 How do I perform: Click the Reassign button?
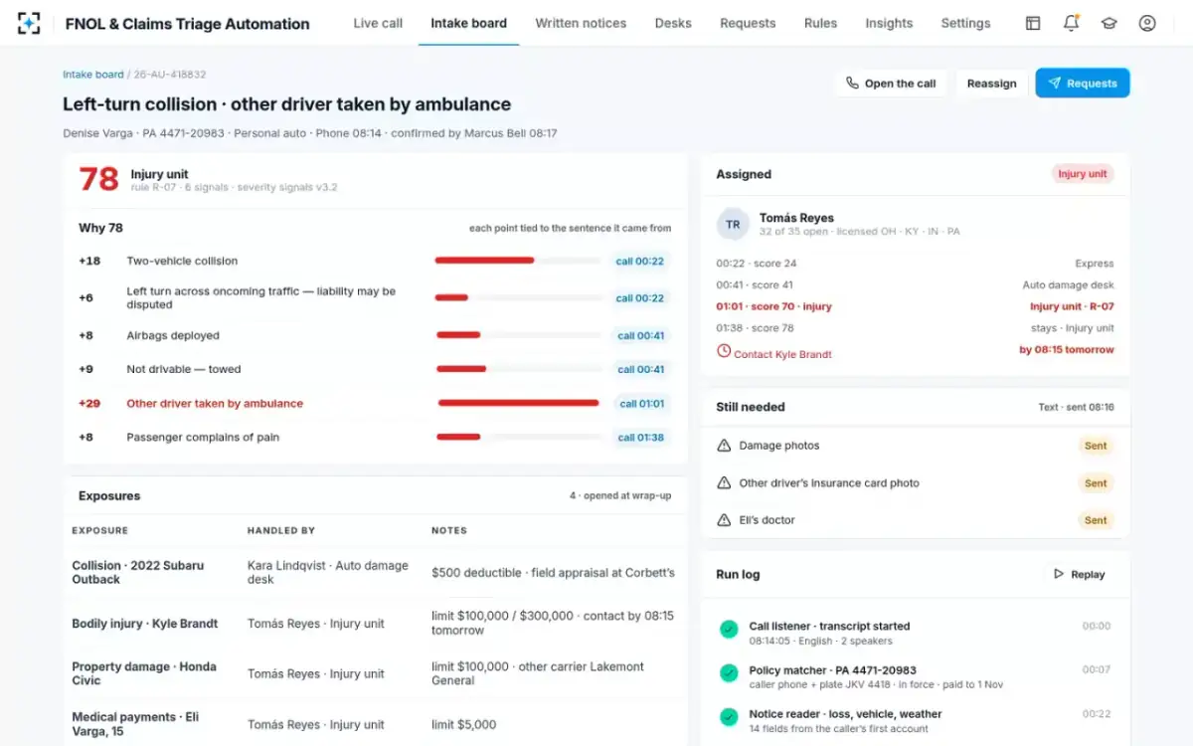(991, 84)
